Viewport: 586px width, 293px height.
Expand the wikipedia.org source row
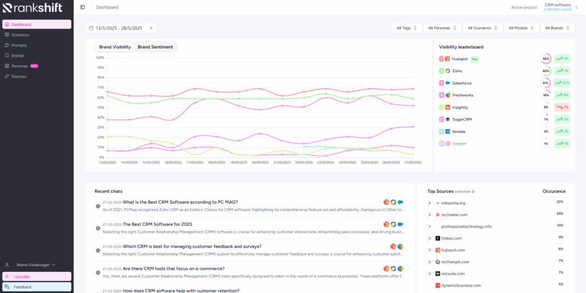[429, 203]
